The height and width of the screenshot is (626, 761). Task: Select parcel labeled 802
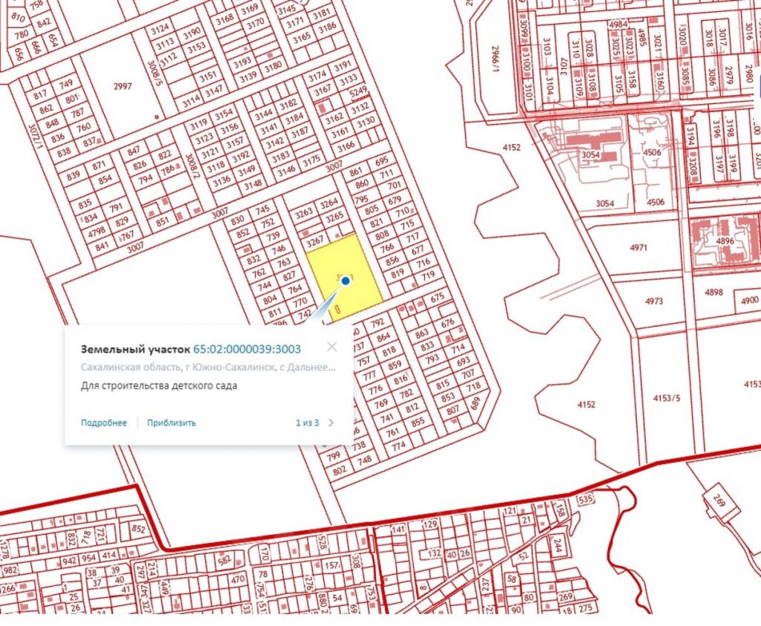coord(340,469)
